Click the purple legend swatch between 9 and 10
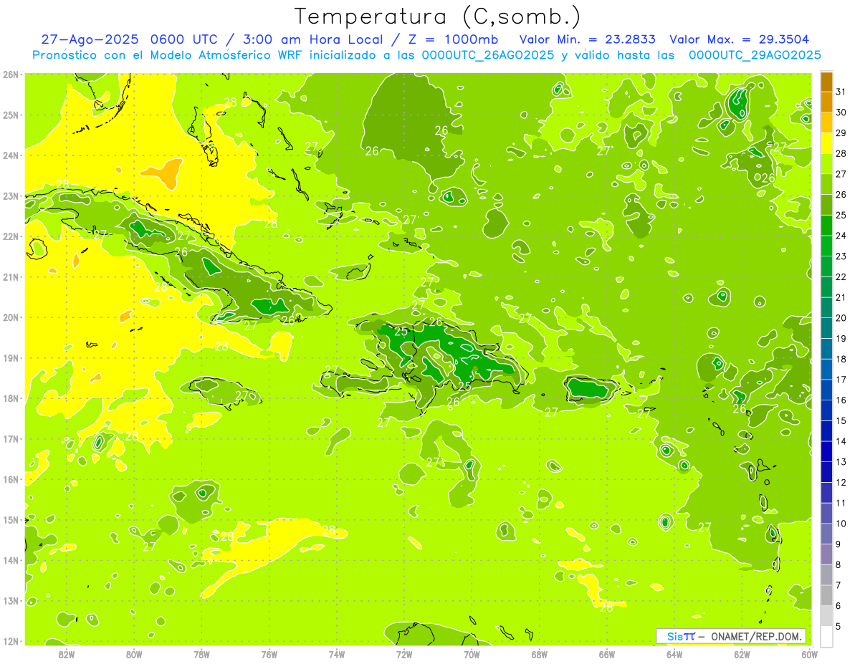 pyautogui.click(x=826, y=533)
